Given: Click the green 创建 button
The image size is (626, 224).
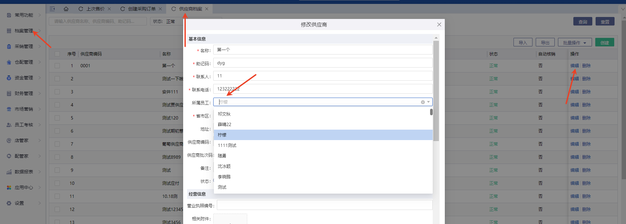Looking at the screenshot, I should pyautogui.click(x=604, y=42).
